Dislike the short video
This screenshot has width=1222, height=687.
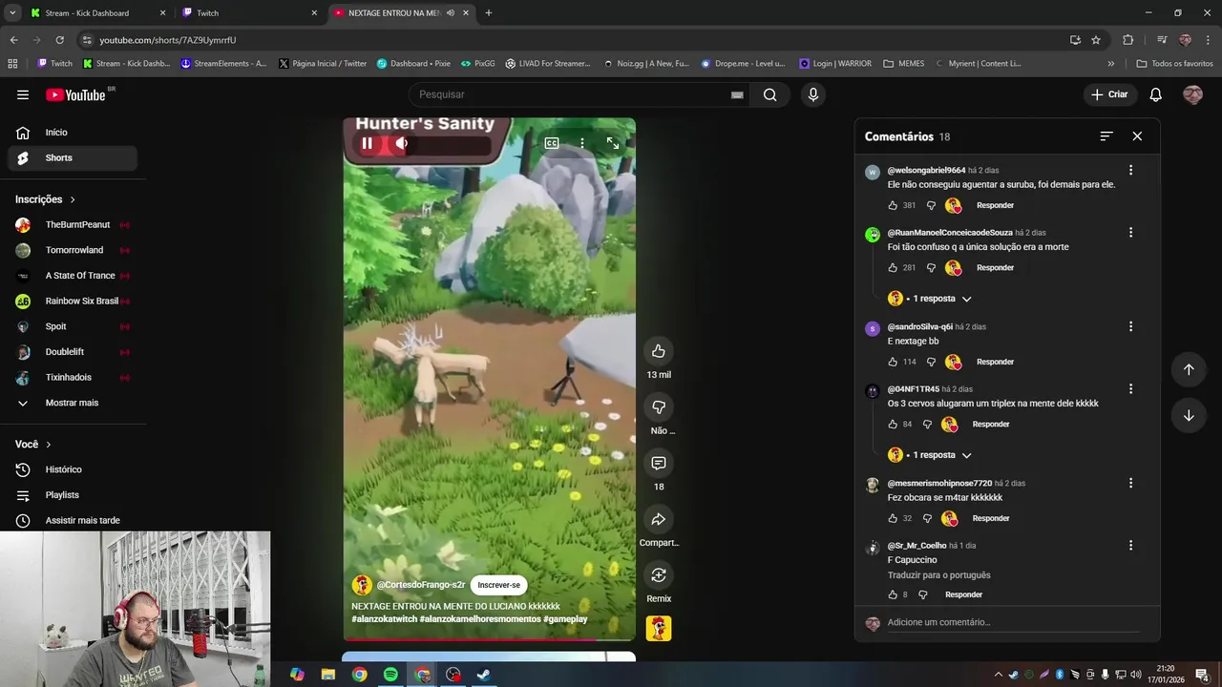(659, 407)
